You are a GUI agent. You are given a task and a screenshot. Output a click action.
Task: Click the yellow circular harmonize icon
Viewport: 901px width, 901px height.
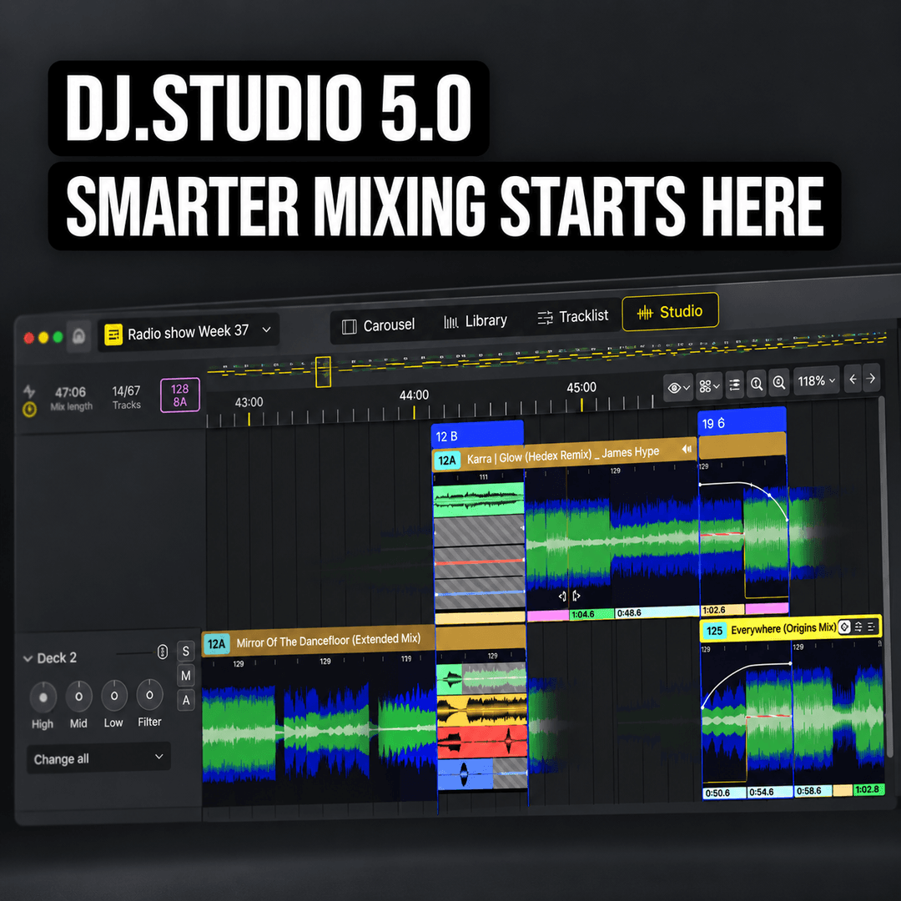(29, 409)
